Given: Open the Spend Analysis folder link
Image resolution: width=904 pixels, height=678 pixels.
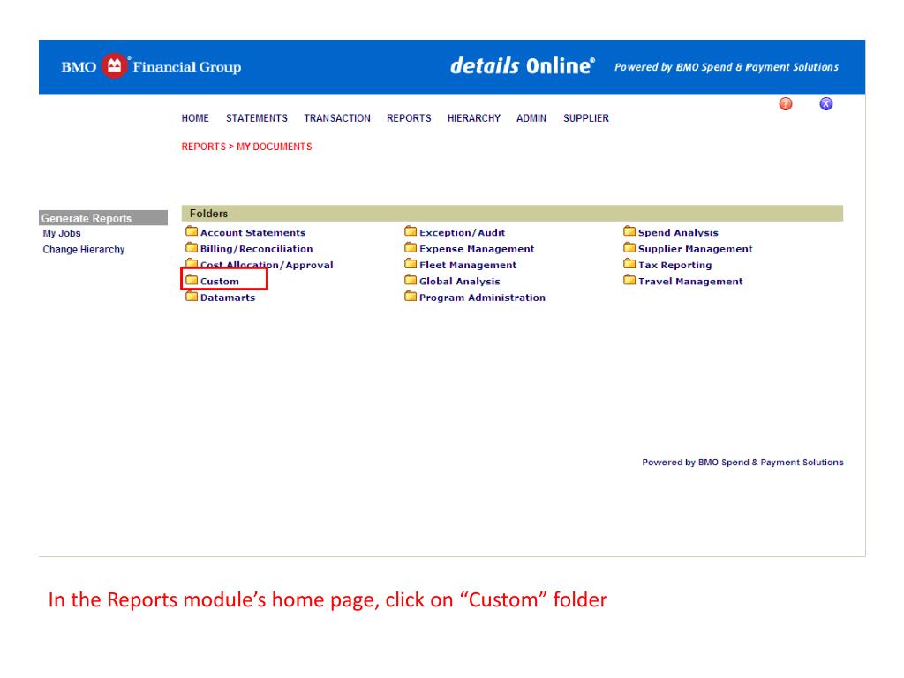Looking at the screenshot, I should pos(678,233).
